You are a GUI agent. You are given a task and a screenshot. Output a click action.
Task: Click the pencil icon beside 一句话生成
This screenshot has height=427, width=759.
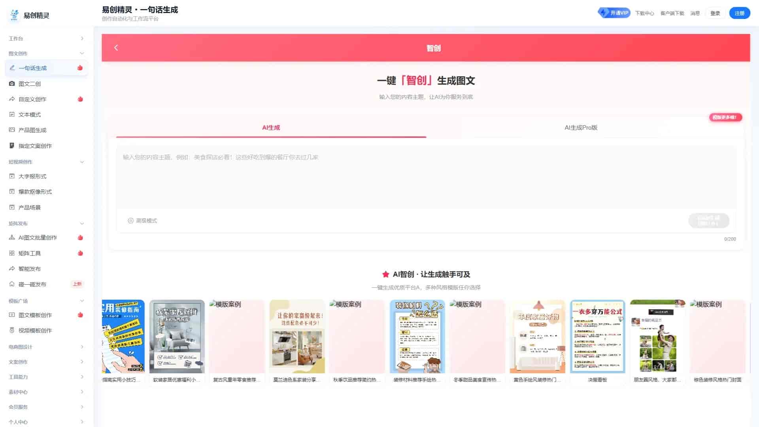coord(12,68)
